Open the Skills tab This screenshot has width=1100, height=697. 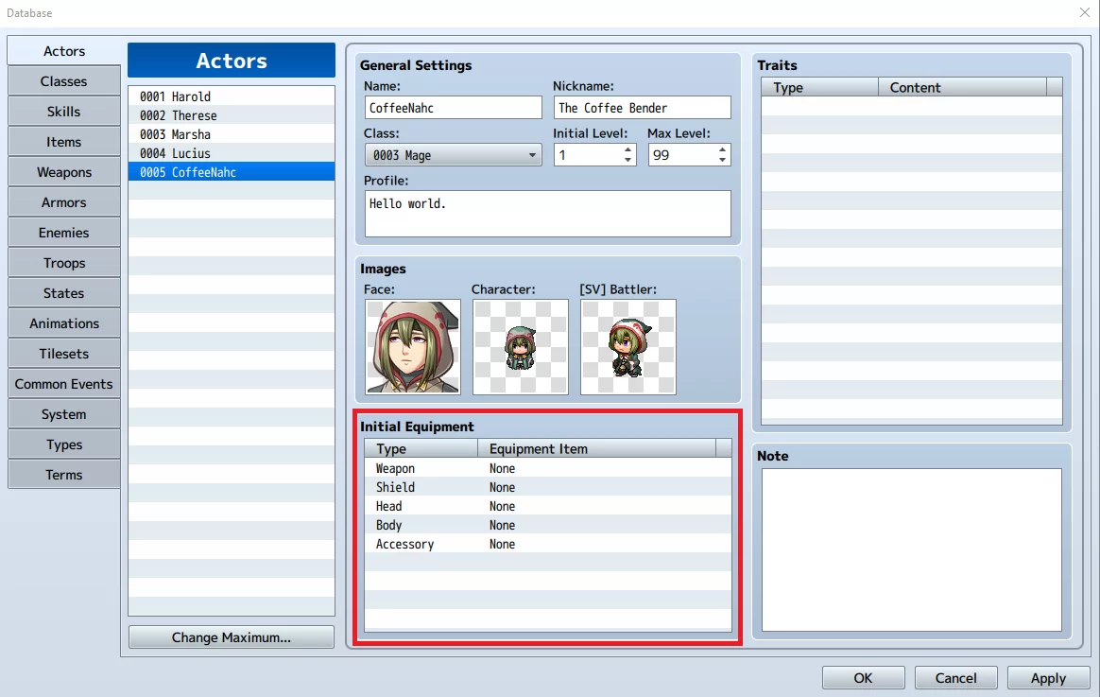pos(64,112)
